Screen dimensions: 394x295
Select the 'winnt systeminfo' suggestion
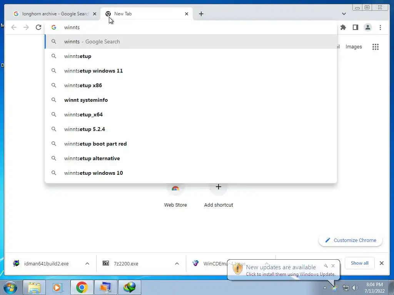pos(191,100)
